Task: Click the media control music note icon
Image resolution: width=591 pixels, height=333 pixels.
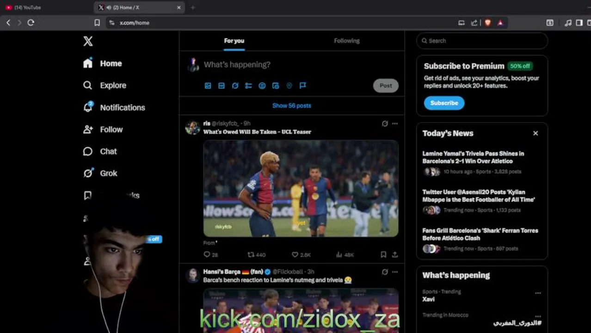Action: click(568, 23)
